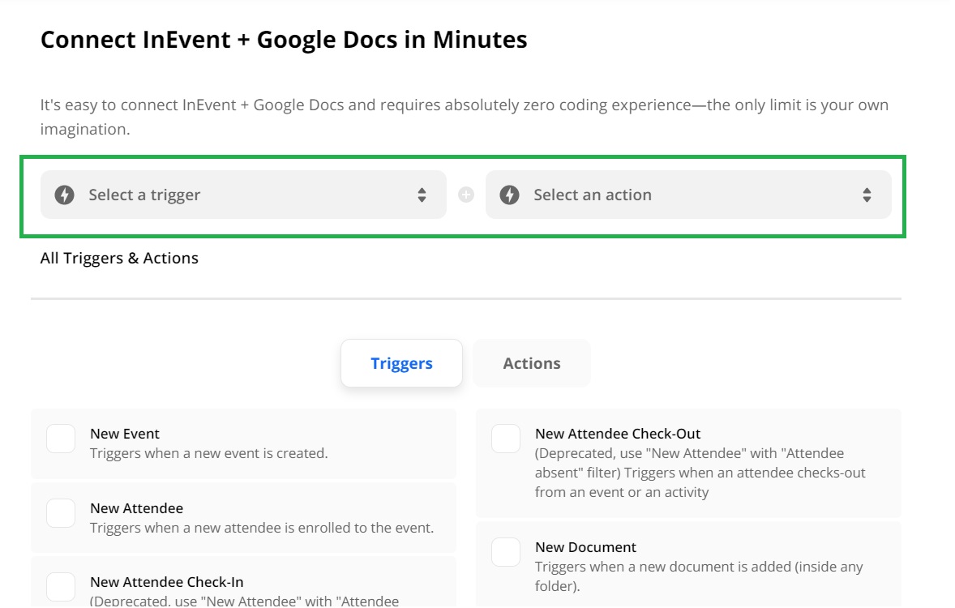Click 'Triggers when a new attendee is enrolled' text

tap(262, 528)
